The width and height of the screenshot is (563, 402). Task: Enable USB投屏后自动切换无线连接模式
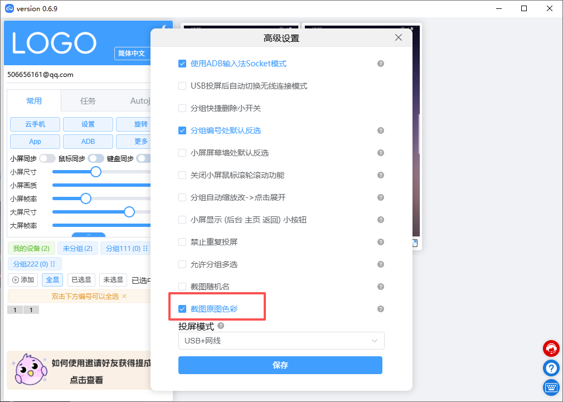coord(182,86)
